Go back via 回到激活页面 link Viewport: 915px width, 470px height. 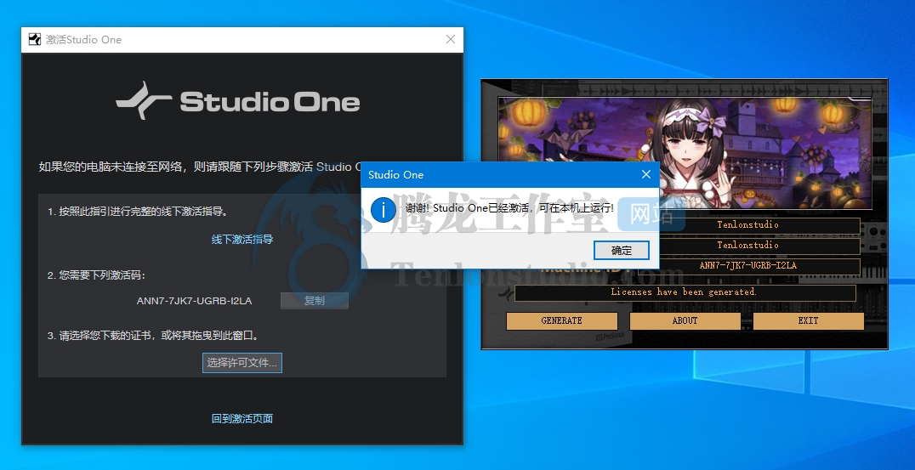(x=242, y=419)
